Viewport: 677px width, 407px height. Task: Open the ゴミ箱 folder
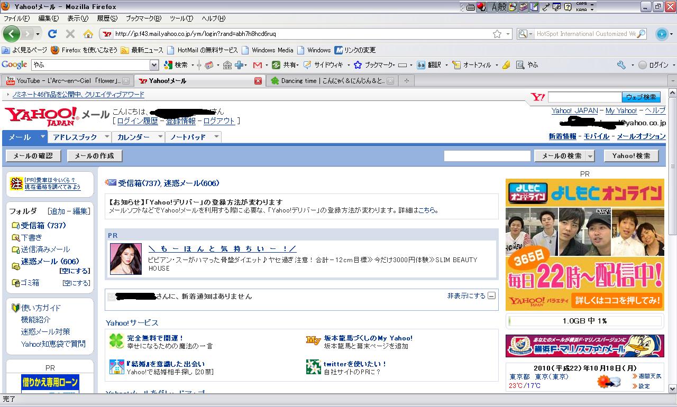click(30, 282)
